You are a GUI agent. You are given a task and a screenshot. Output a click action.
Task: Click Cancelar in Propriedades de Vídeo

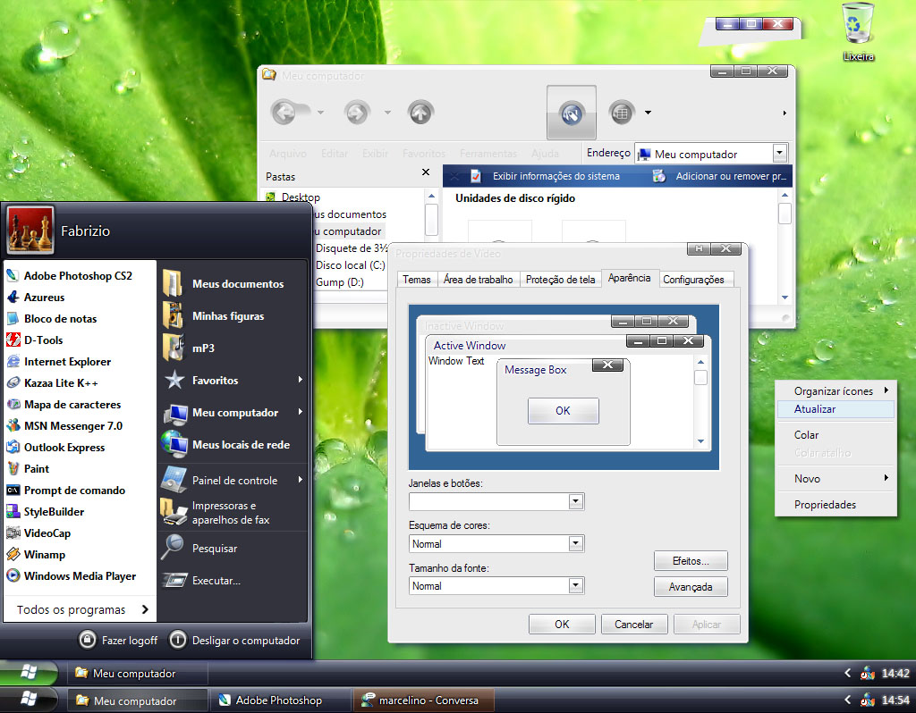pyautogui.click(x=634, y=625)
